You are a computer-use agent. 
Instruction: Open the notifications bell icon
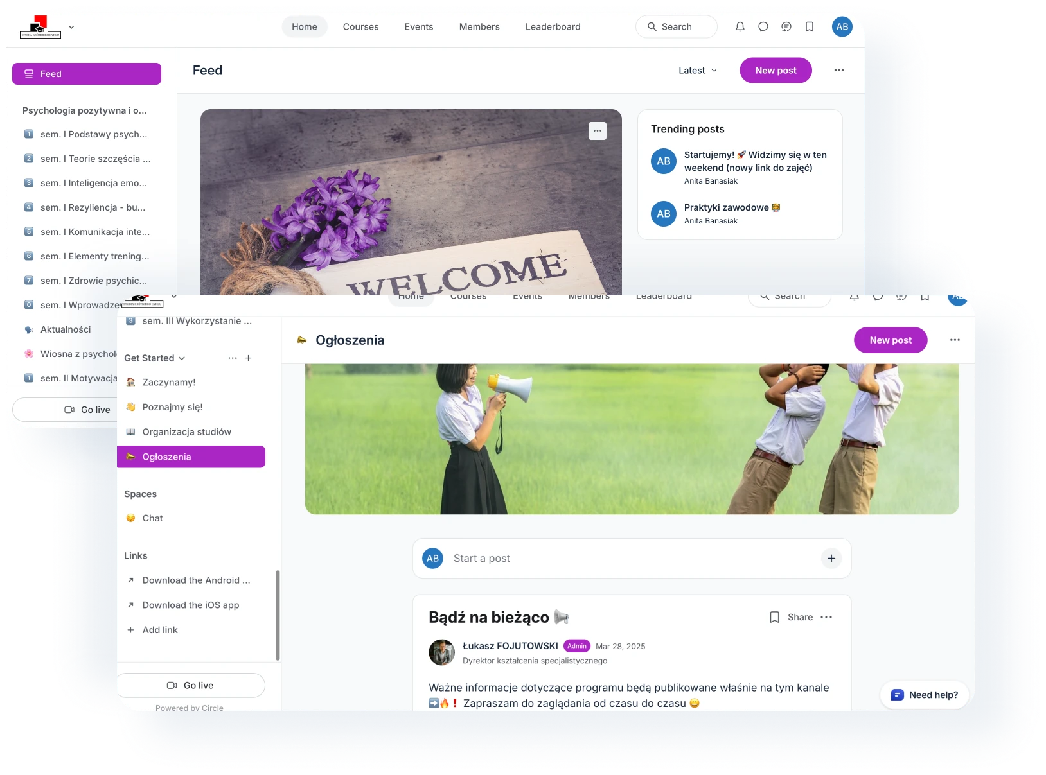[740, 27]
